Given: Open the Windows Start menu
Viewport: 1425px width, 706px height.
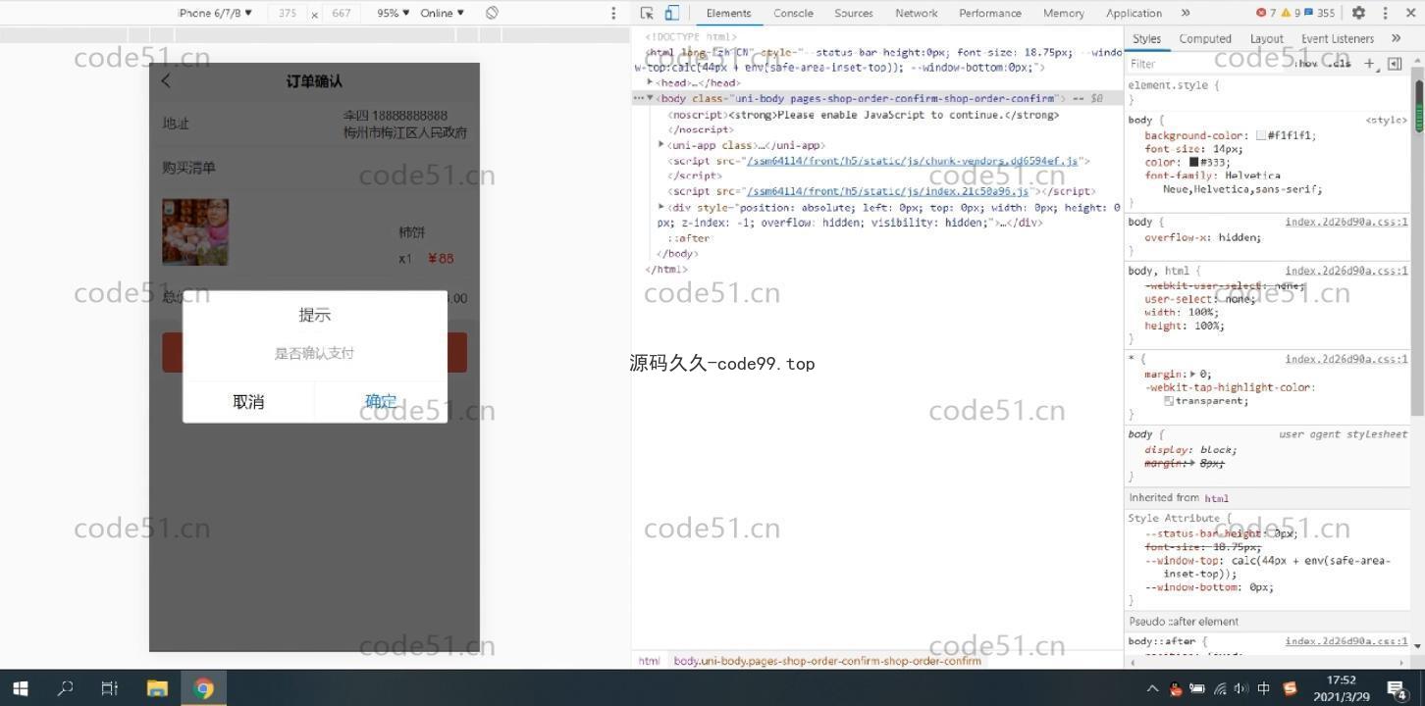Looking at the screenshot, I should point(20,688).
